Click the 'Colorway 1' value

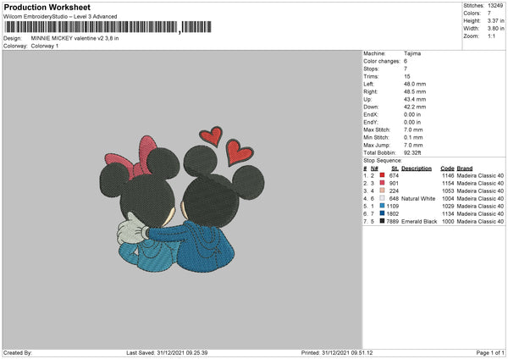pos(45,46)
